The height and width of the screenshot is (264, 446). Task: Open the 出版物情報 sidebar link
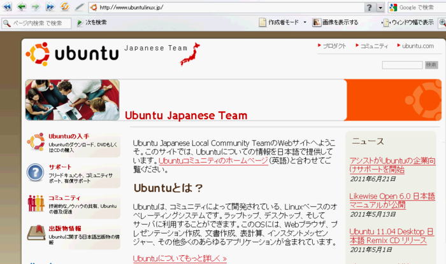65,228
